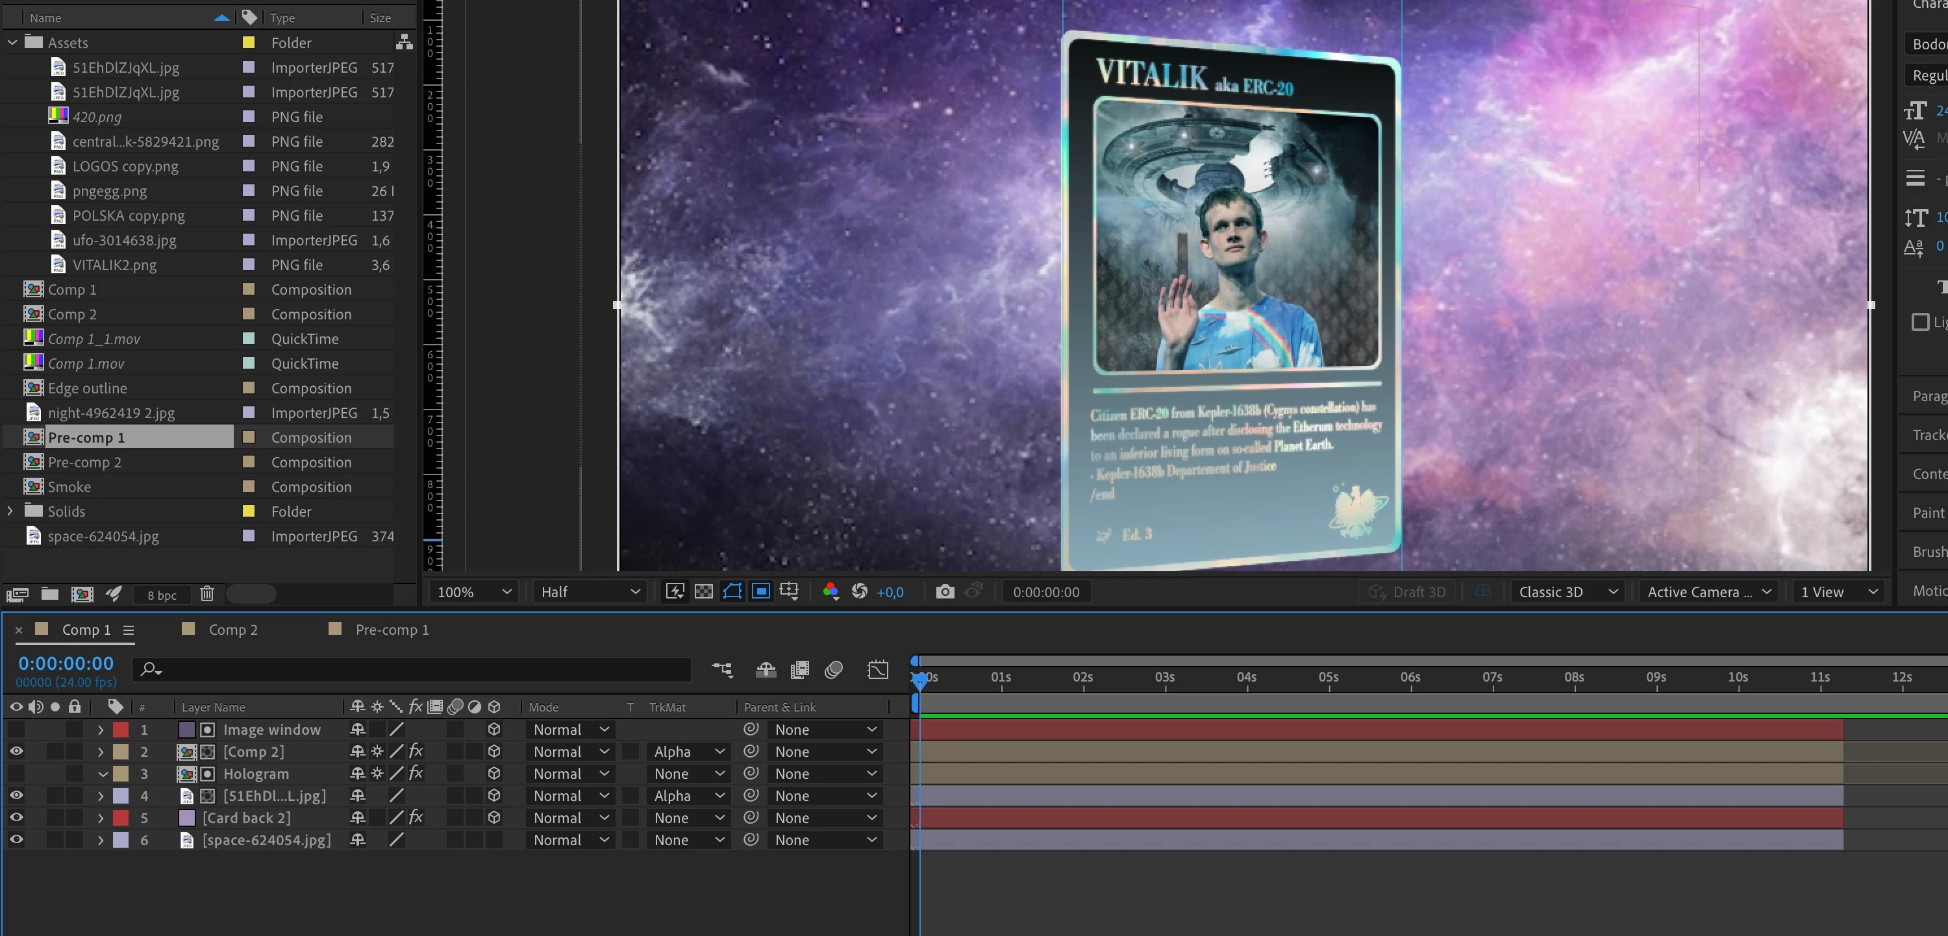Open the Graph Editor in timeline

coord(877,670)
